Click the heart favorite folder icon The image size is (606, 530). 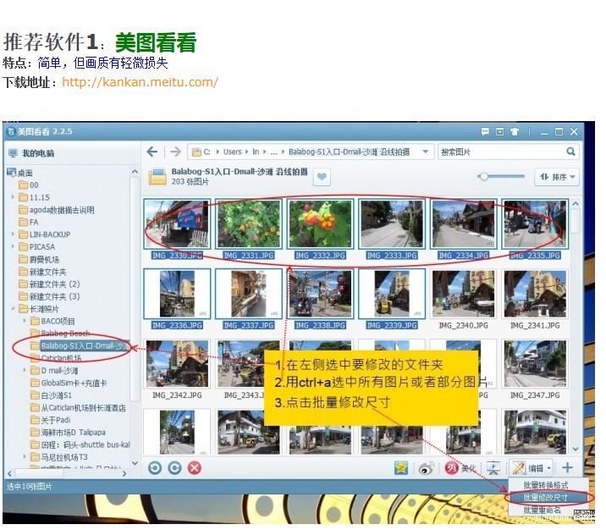[x=322, y=177]
